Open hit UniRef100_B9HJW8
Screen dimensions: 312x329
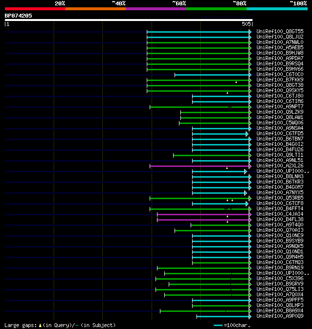[x=280, y=53]
